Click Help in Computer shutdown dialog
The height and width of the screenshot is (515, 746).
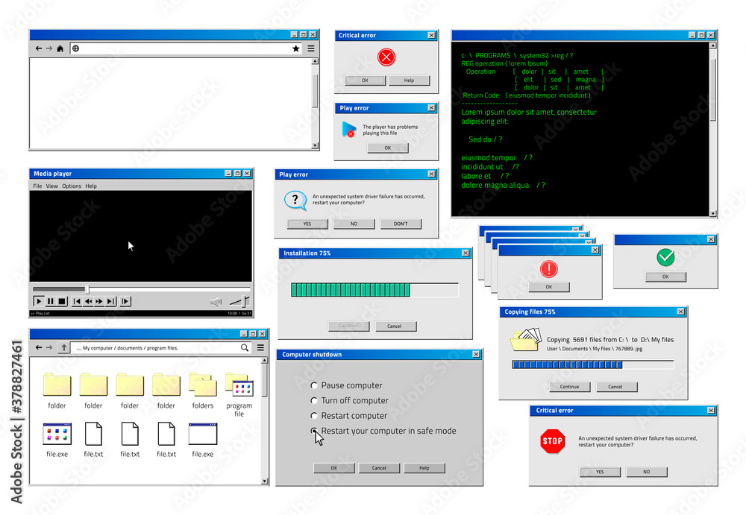(x=424, y=468)
